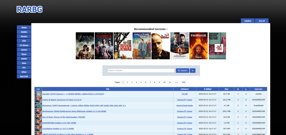Viewport: 286px width, 135px height.
Task: Sort by Size column header
Action: coord(226,89)
